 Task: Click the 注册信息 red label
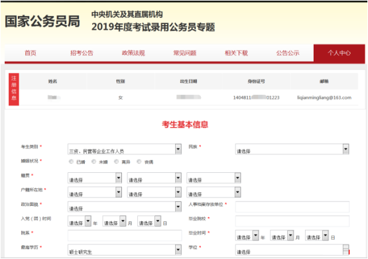[14, 89]
